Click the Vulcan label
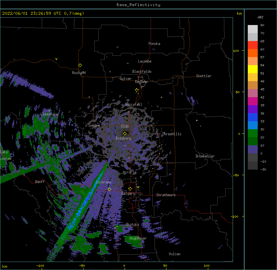 coord(174,254)
